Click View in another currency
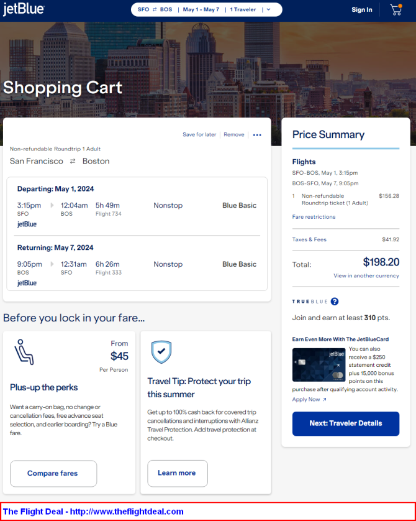This screenshot has height=521, width=416. pyautogui.click(x=366, y=275)
